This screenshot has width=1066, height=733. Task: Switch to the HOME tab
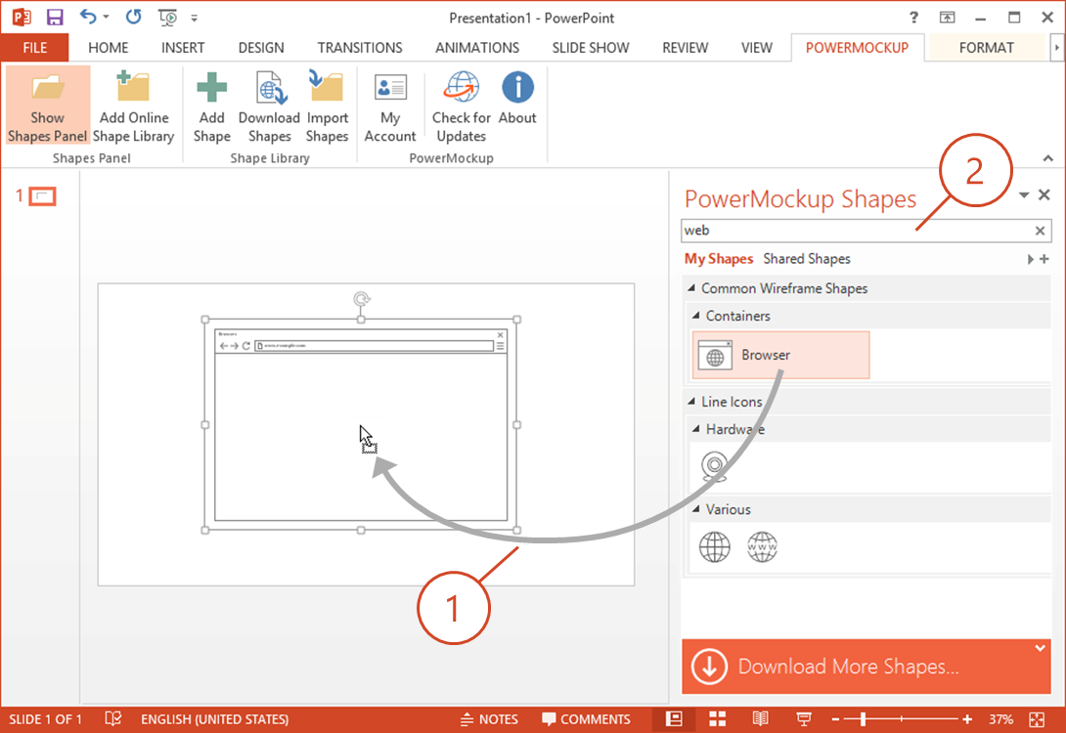click(109, 48)
